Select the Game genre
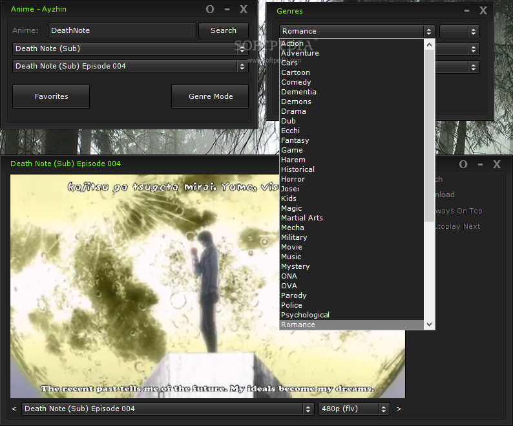The image size is (513, 426). click(351, 150)
